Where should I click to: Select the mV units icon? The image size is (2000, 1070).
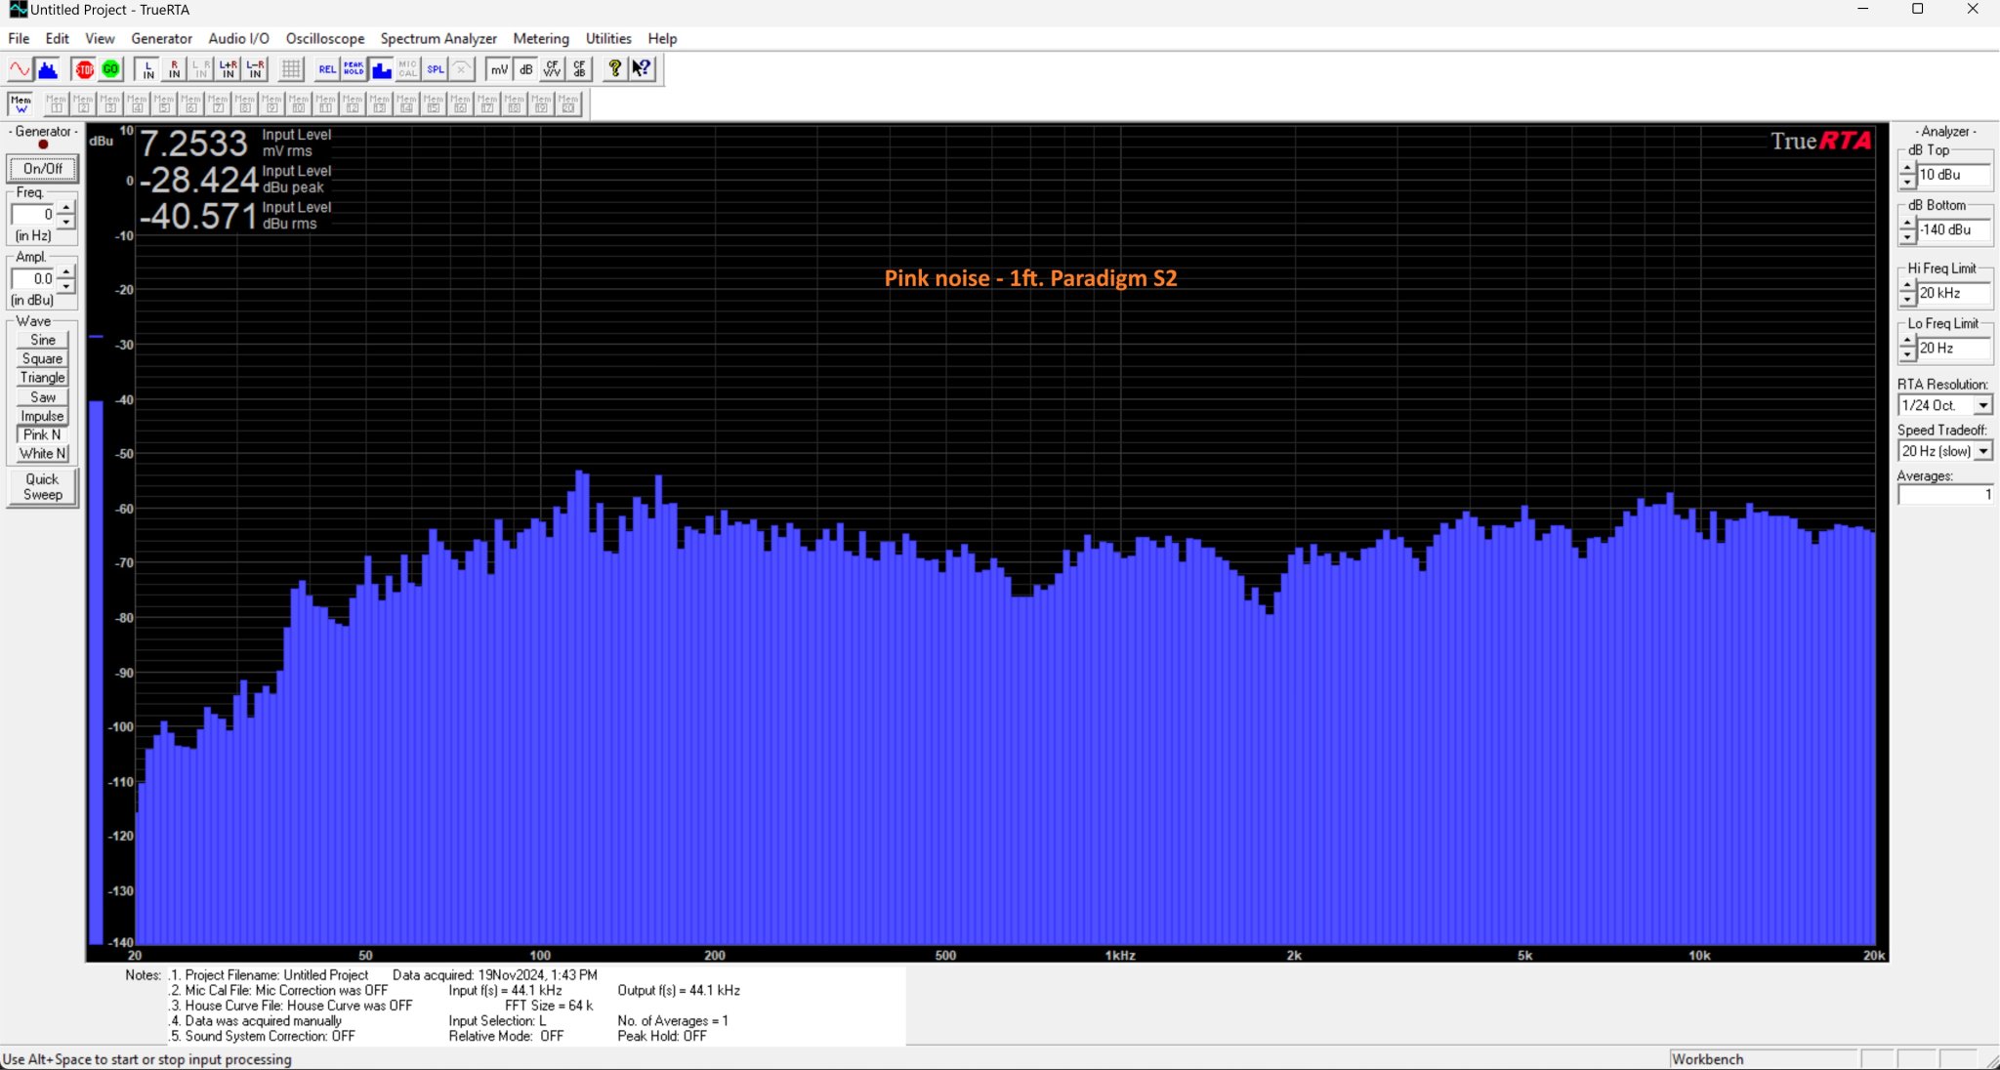499,69
